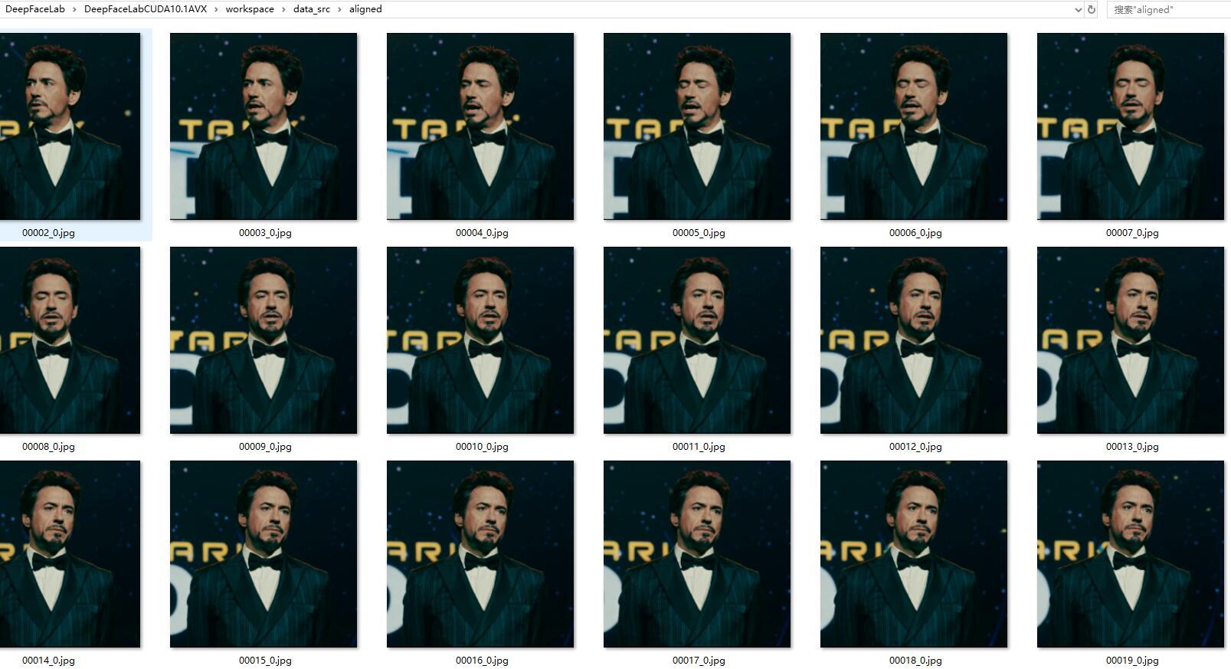Click the file name 00015_0.jpg
Screen dimensions: 1231x669
tap(265, 661)
